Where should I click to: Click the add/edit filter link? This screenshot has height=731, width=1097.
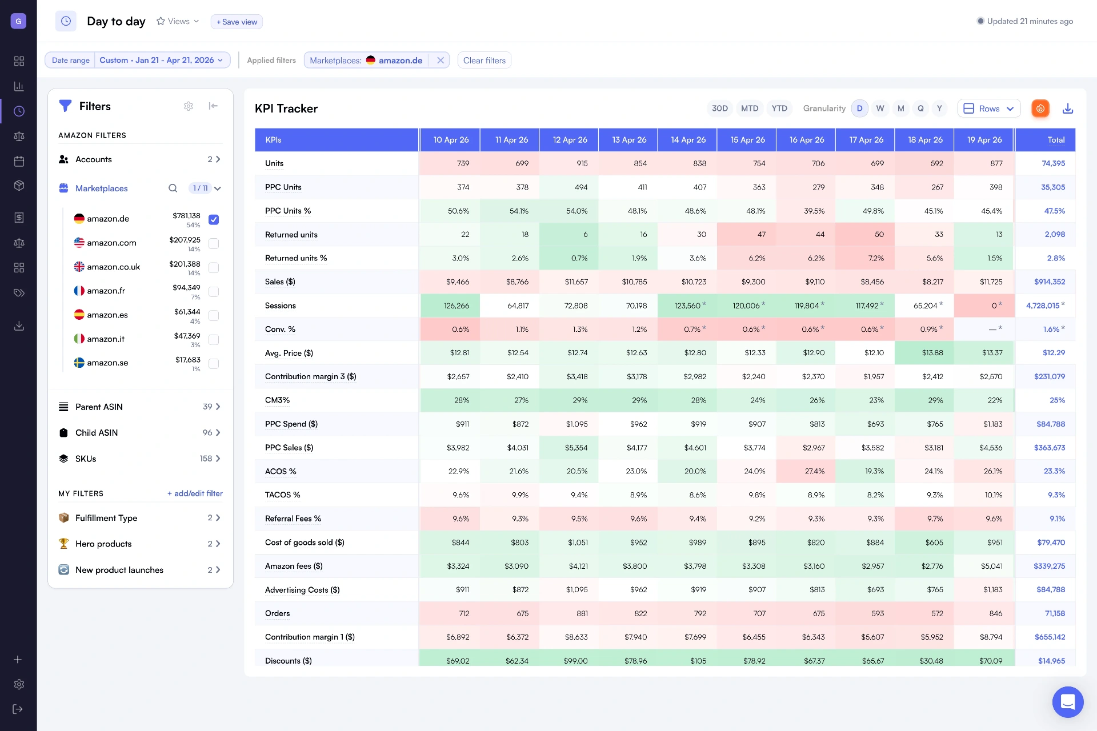point(195,493)
